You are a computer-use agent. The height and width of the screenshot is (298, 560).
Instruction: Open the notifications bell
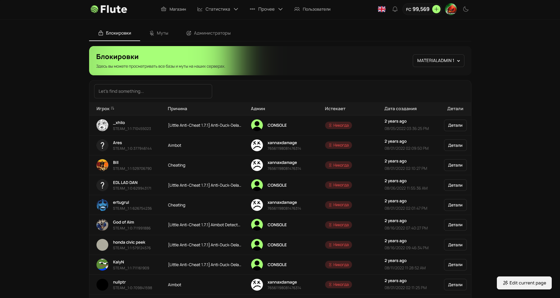(395, 9)
